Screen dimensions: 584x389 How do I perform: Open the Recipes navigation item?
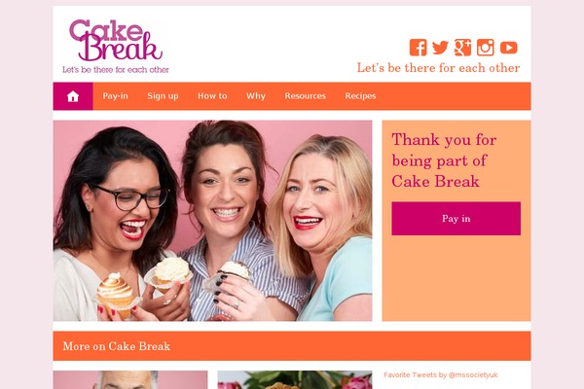(360, 96)
